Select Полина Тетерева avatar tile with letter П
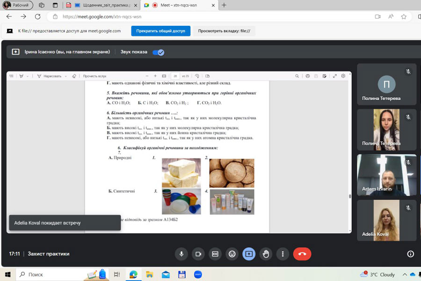This screenshot has width=421, height=281. tap(387, 84)
